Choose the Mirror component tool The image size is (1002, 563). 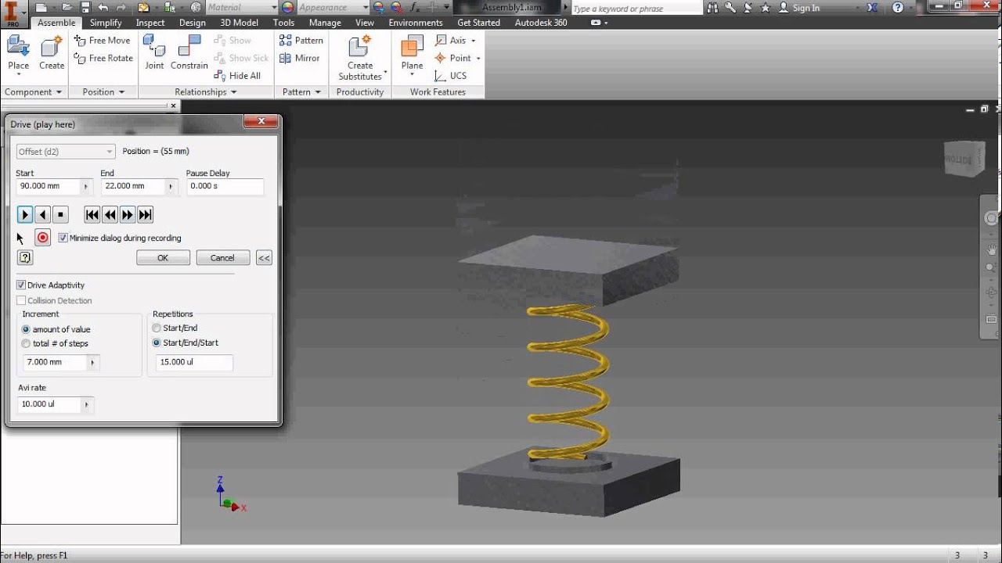(300, 58)
